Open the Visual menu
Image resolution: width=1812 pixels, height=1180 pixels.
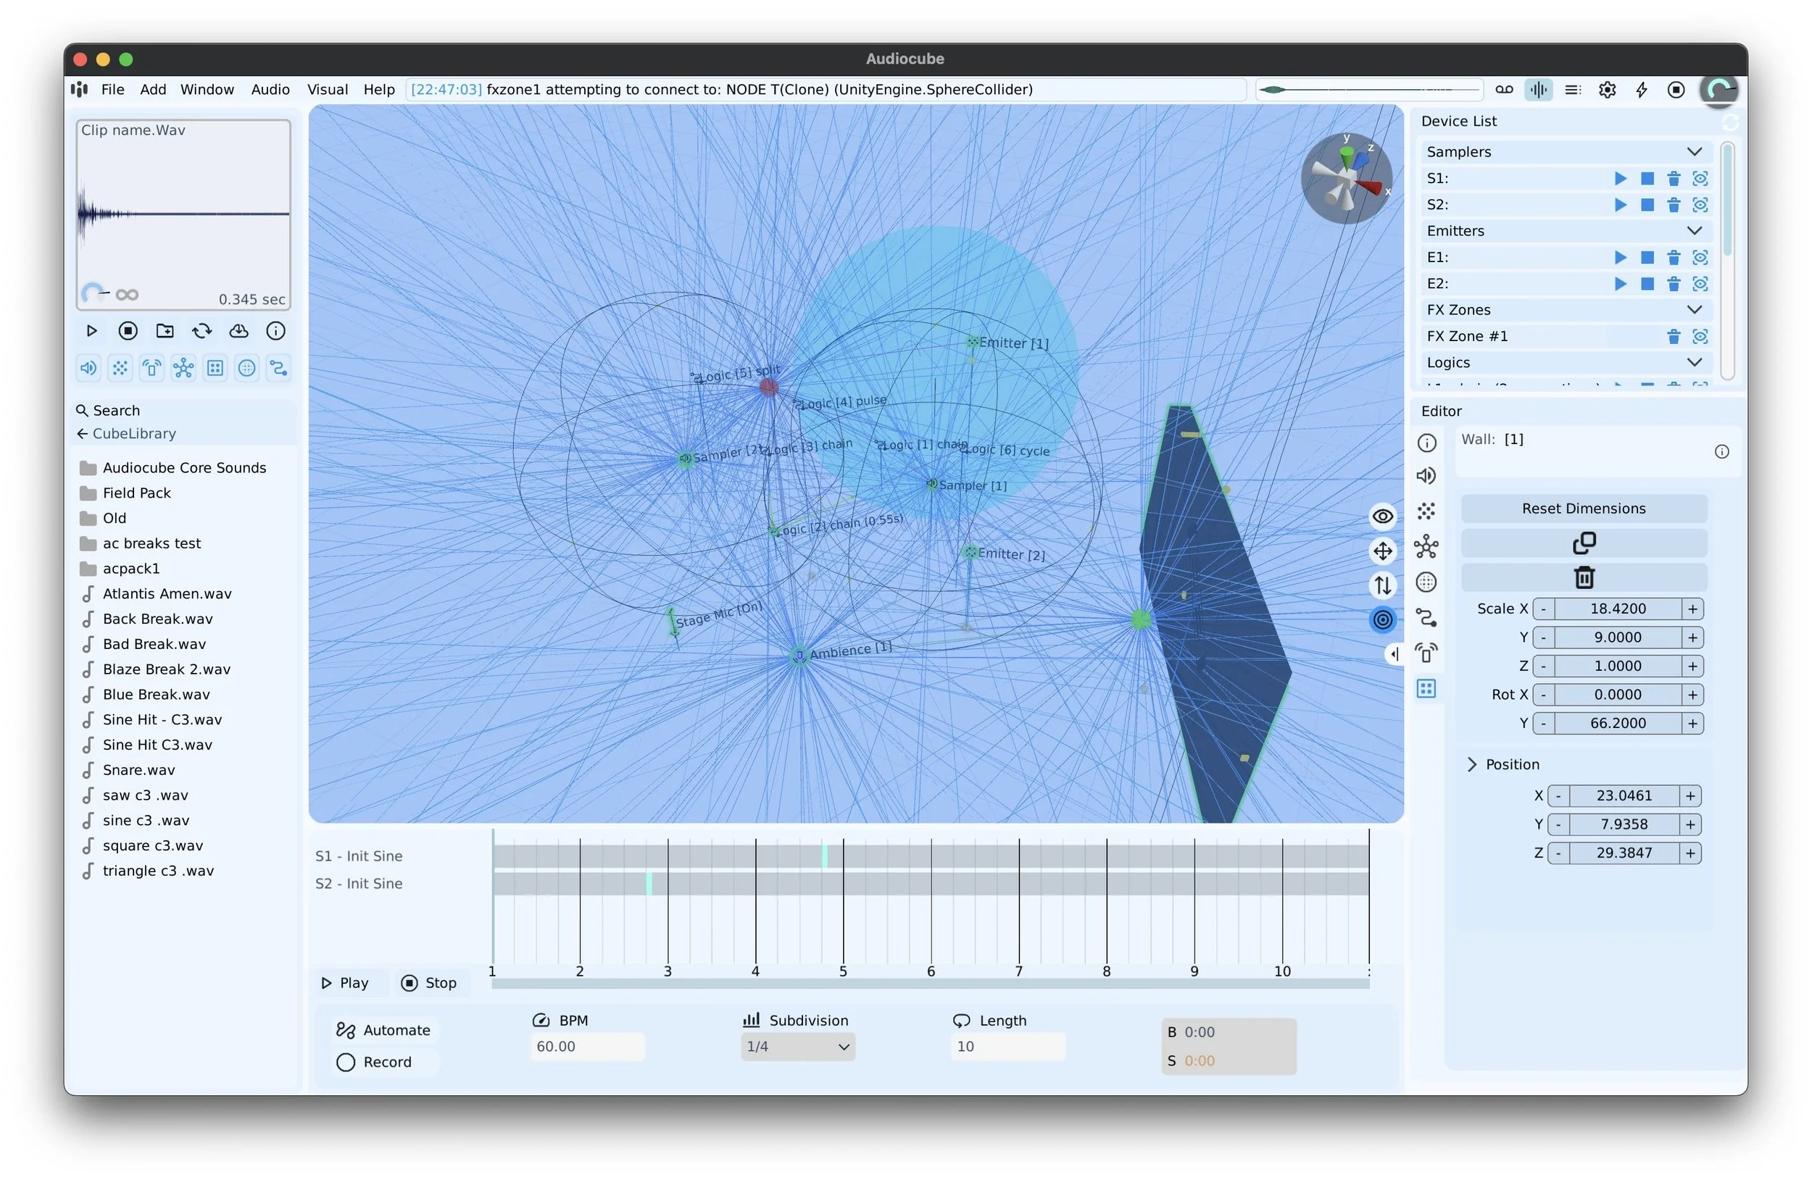pos(327,89)
